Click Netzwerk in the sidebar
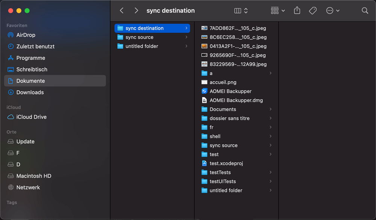 click(x=28, y=187)
